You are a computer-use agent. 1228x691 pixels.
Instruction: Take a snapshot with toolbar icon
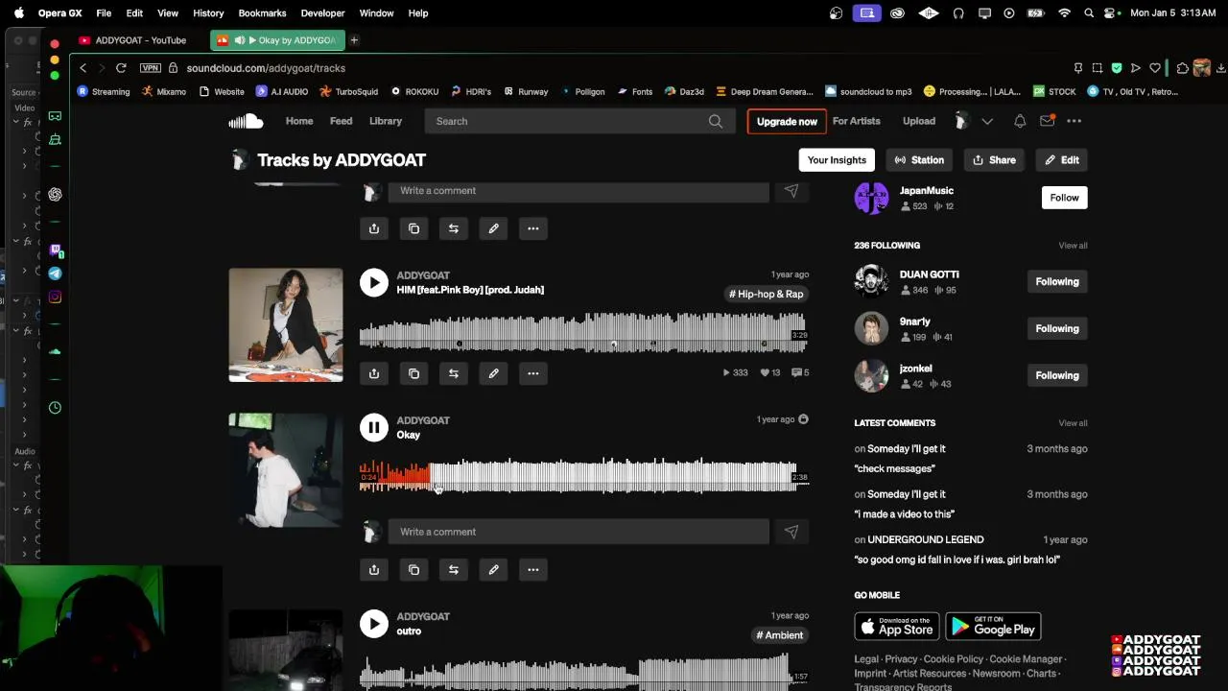click(x=1098, y=68)
